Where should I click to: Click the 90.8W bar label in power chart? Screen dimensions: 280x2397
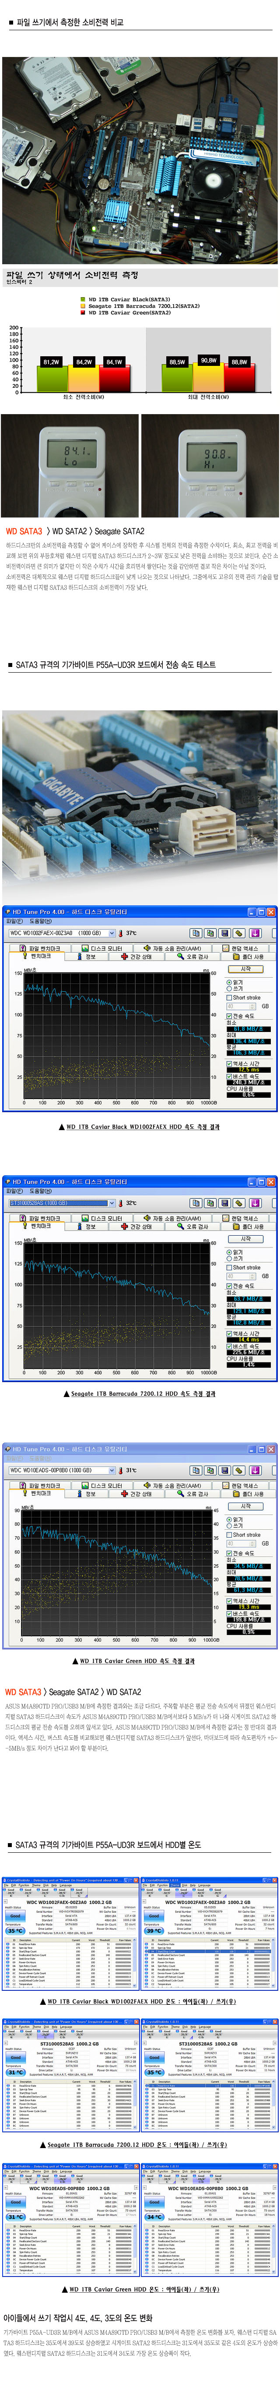(208, 360)
